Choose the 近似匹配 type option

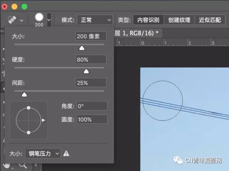tap(210, 20)
